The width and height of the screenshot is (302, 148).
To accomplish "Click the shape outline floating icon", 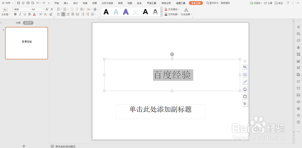I will 245,96.
